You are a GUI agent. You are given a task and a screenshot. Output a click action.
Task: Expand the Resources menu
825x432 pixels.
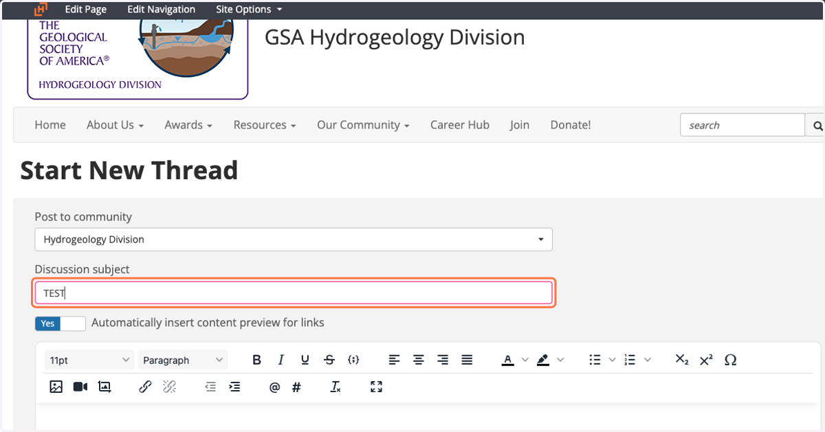click(265, 125)
